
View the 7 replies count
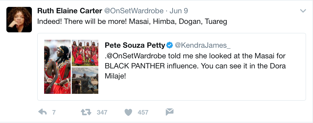(54, 112)
